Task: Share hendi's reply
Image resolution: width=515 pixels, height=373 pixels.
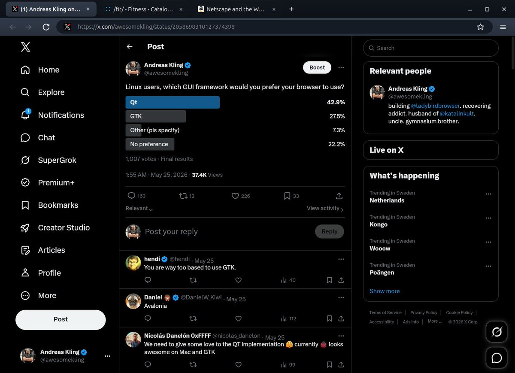Action: [341, 280]
